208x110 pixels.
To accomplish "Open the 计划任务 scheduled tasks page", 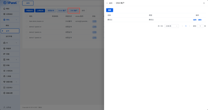I will [x=10, y=71].
